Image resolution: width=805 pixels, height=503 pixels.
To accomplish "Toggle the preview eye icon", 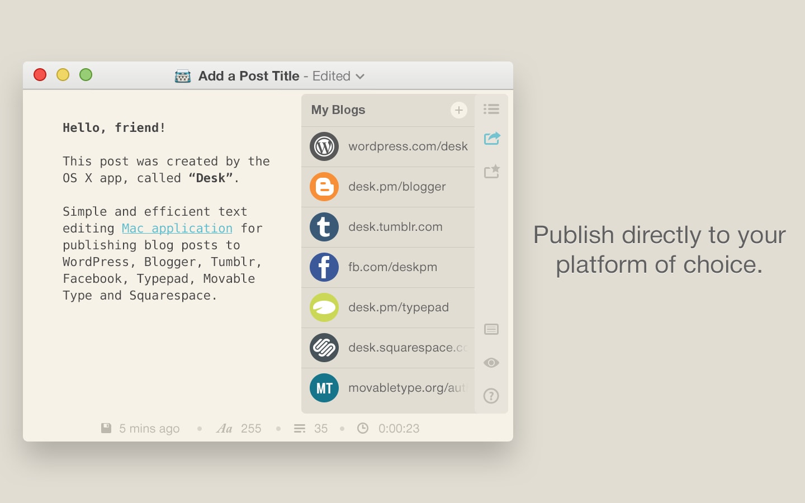I will coord(491,363).
